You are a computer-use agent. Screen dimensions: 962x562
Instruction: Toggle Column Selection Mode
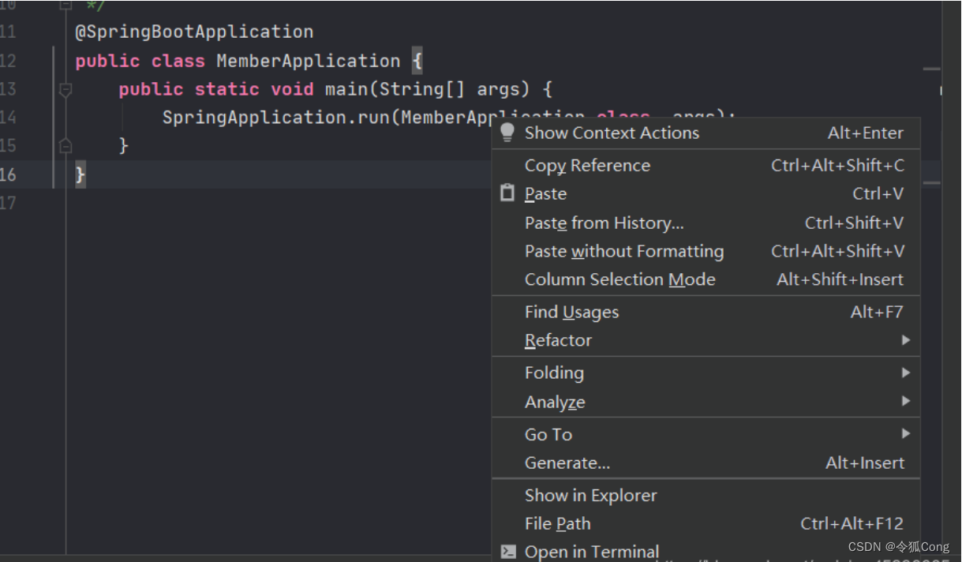pos(619,279)
